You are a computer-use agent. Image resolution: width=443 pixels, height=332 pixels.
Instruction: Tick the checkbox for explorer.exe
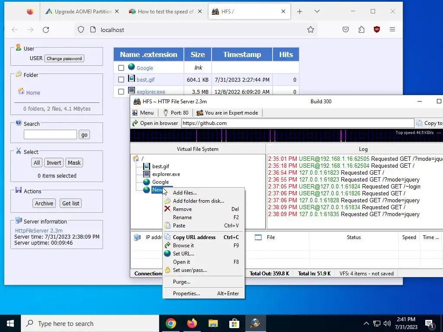pyautogui.click(x=121, y=92)
